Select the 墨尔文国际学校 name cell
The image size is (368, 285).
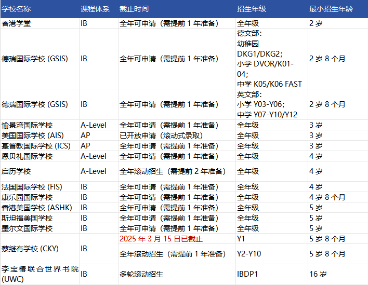click(x=40, y=228)
